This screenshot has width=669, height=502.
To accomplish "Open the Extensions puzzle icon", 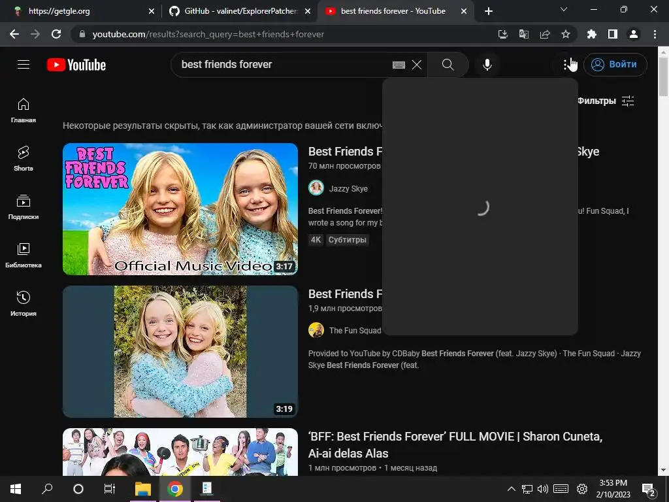I will click(592, 34).
